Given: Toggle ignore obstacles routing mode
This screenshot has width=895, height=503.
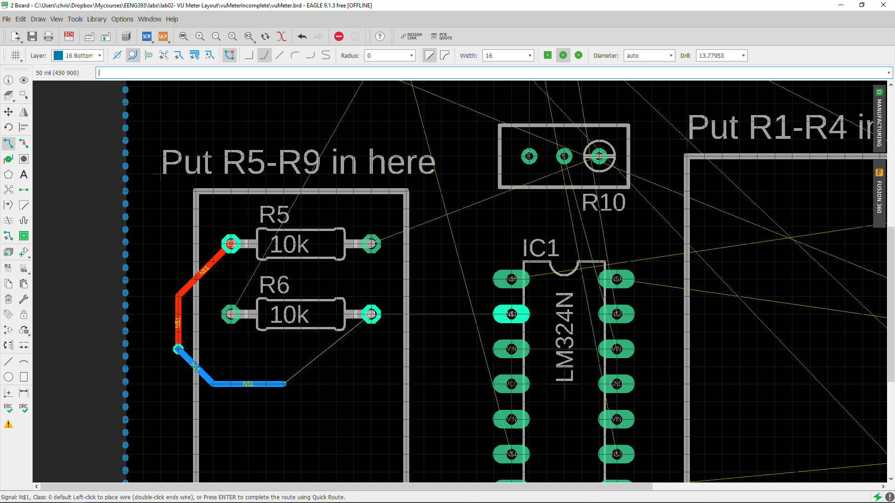Looking at the screenshot, I should click(x=117, y=55).
